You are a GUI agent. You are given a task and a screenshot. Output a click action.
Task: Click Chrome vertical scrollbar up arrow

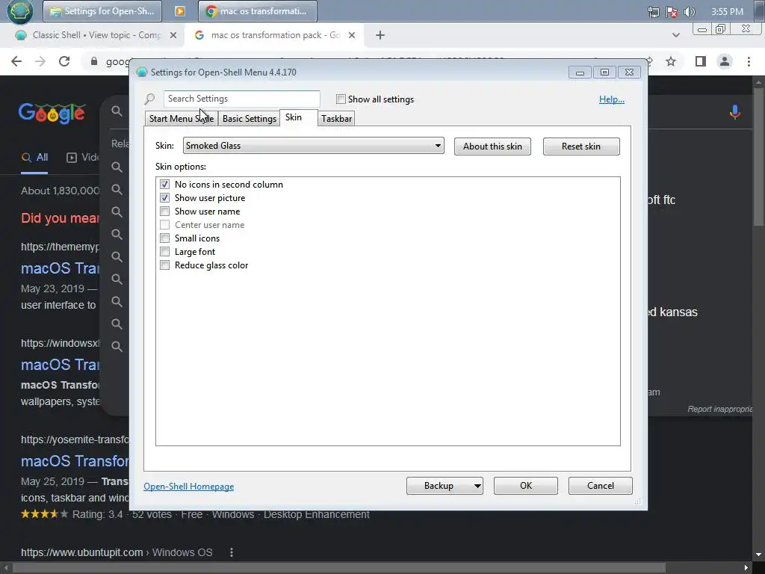click(x=759, y=81)
